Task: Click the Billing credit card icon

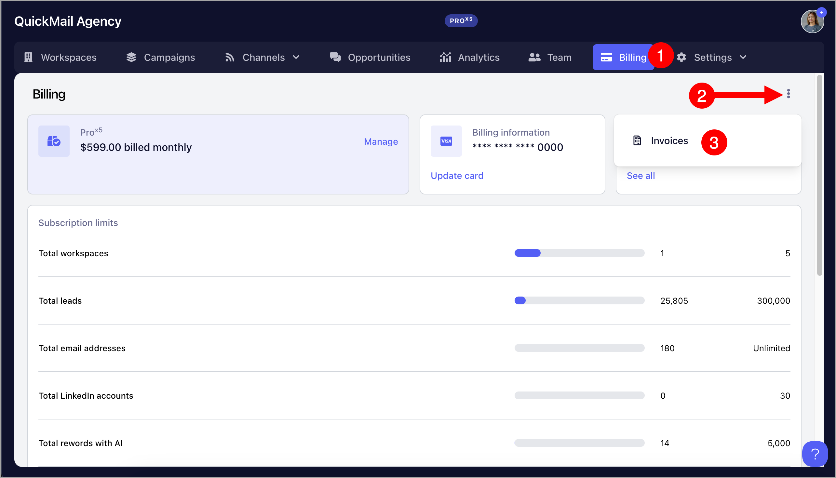Action: (606, 58)
